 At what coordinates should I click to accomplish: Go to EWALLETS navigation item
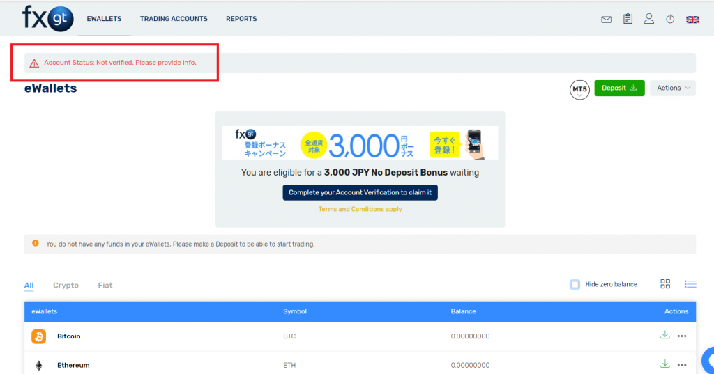[x=105, y=19]
